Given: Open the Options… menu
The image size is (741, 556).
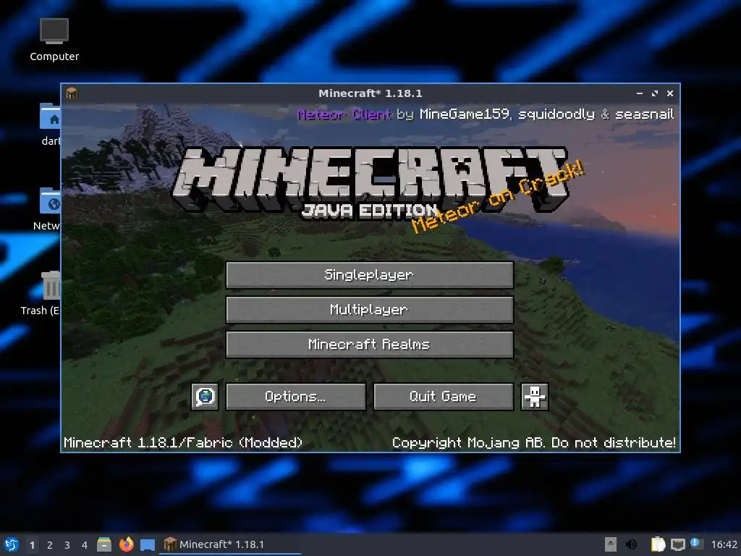Looking at the screenshot, I should (296, 396).
